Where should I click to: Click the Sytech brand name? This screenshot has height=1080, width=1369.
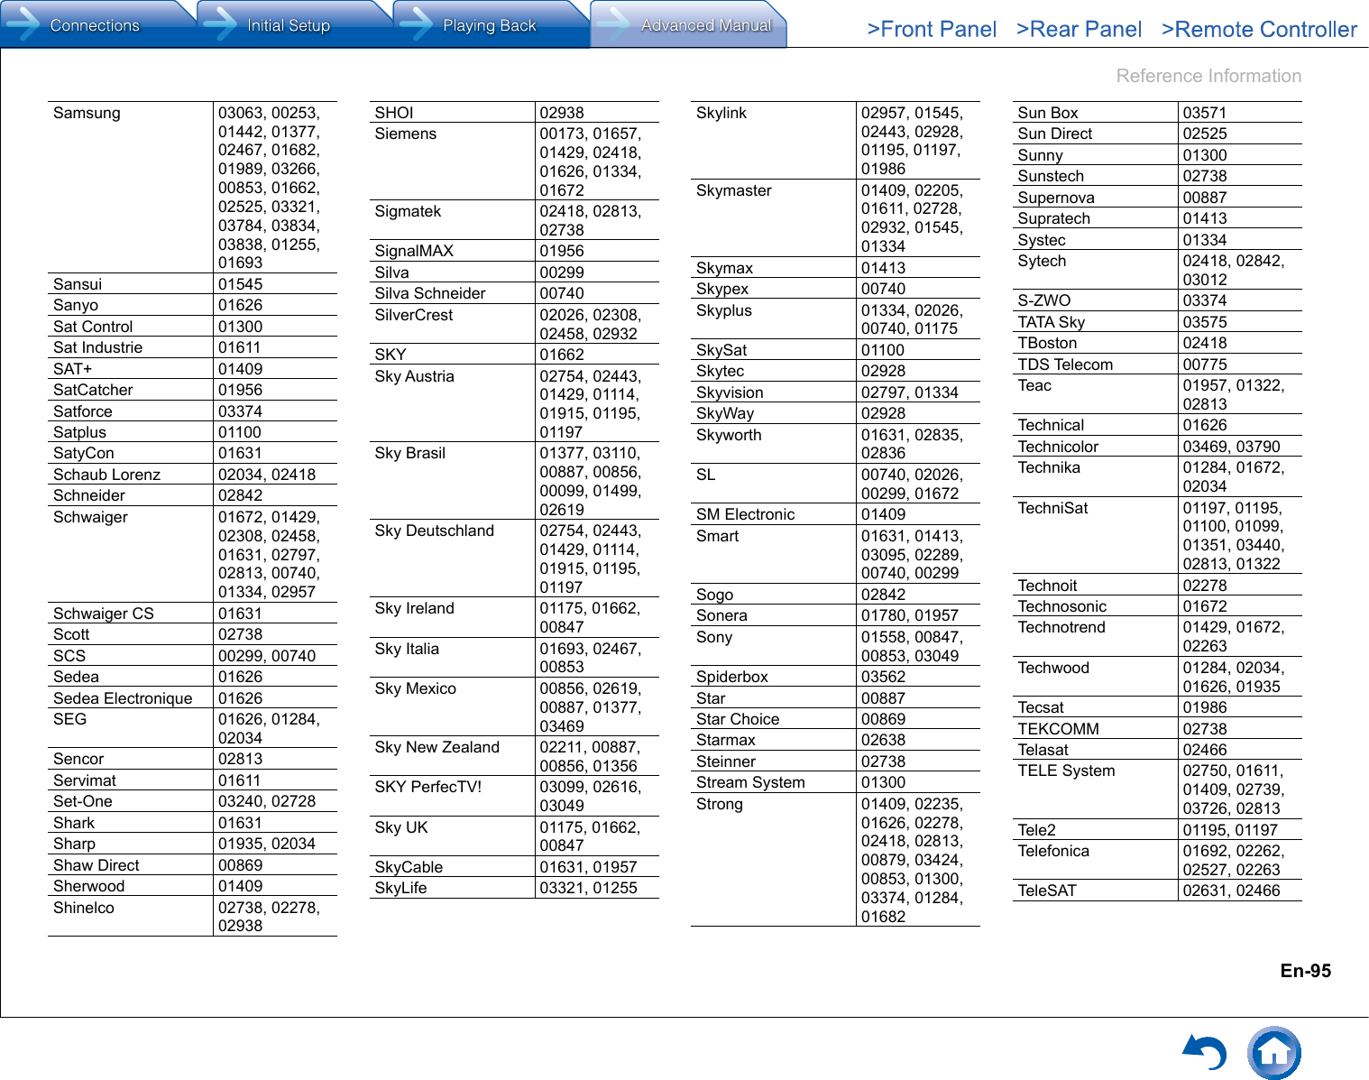(1042, 261)
